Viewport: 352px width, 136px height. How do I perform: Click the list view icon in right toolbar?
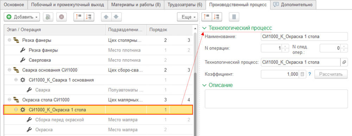pos(234,17)
